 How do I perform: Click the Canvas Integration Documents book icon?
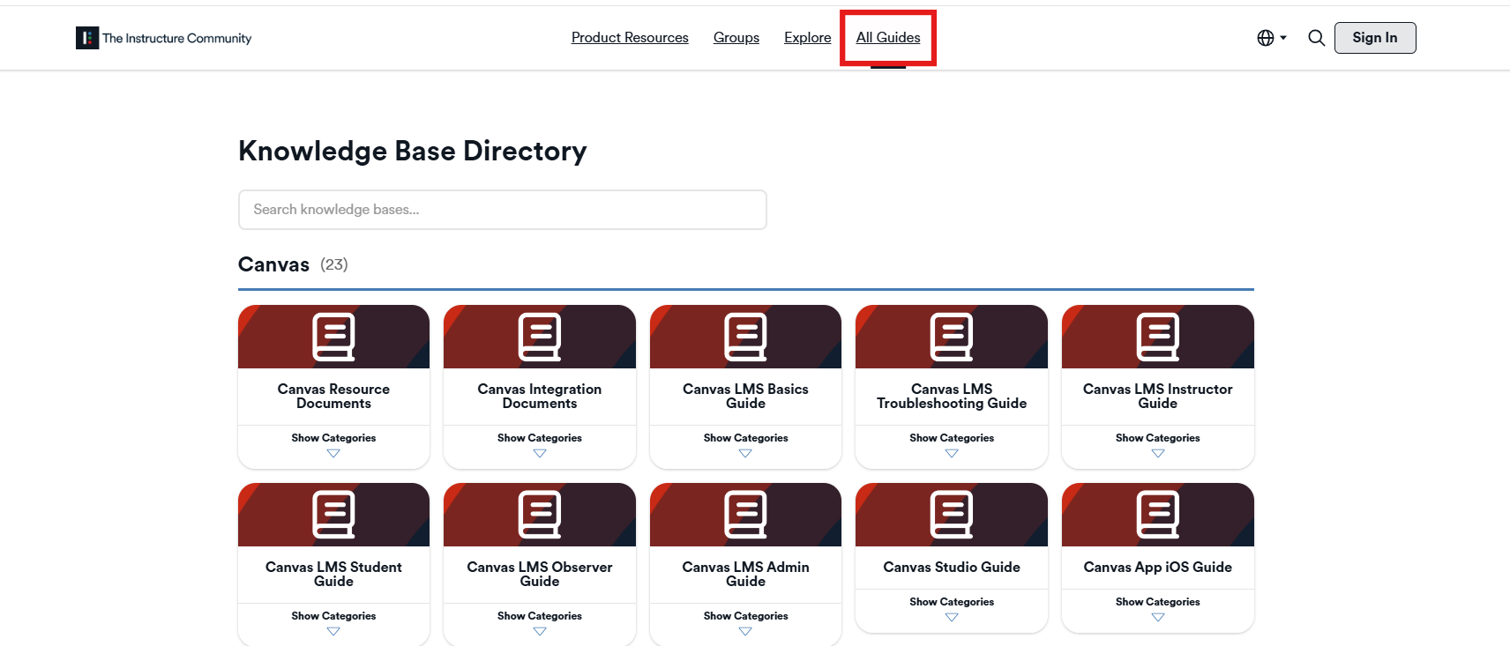pos(540,337)
